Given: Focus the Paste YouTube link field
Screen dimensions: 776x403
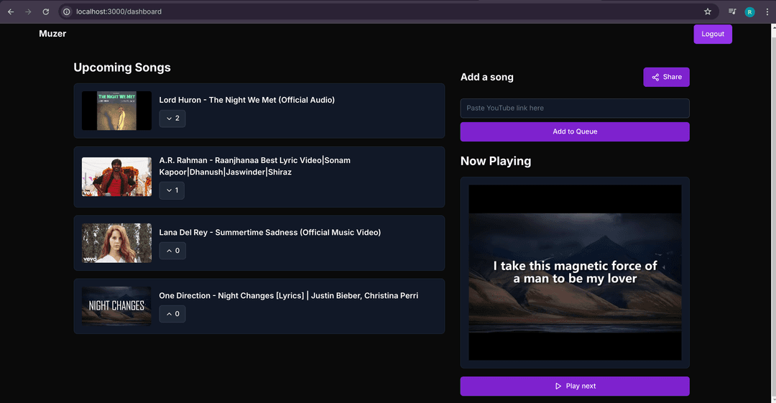Looking at the screenshot, I should pyautogui.click(x=575, y=108).
